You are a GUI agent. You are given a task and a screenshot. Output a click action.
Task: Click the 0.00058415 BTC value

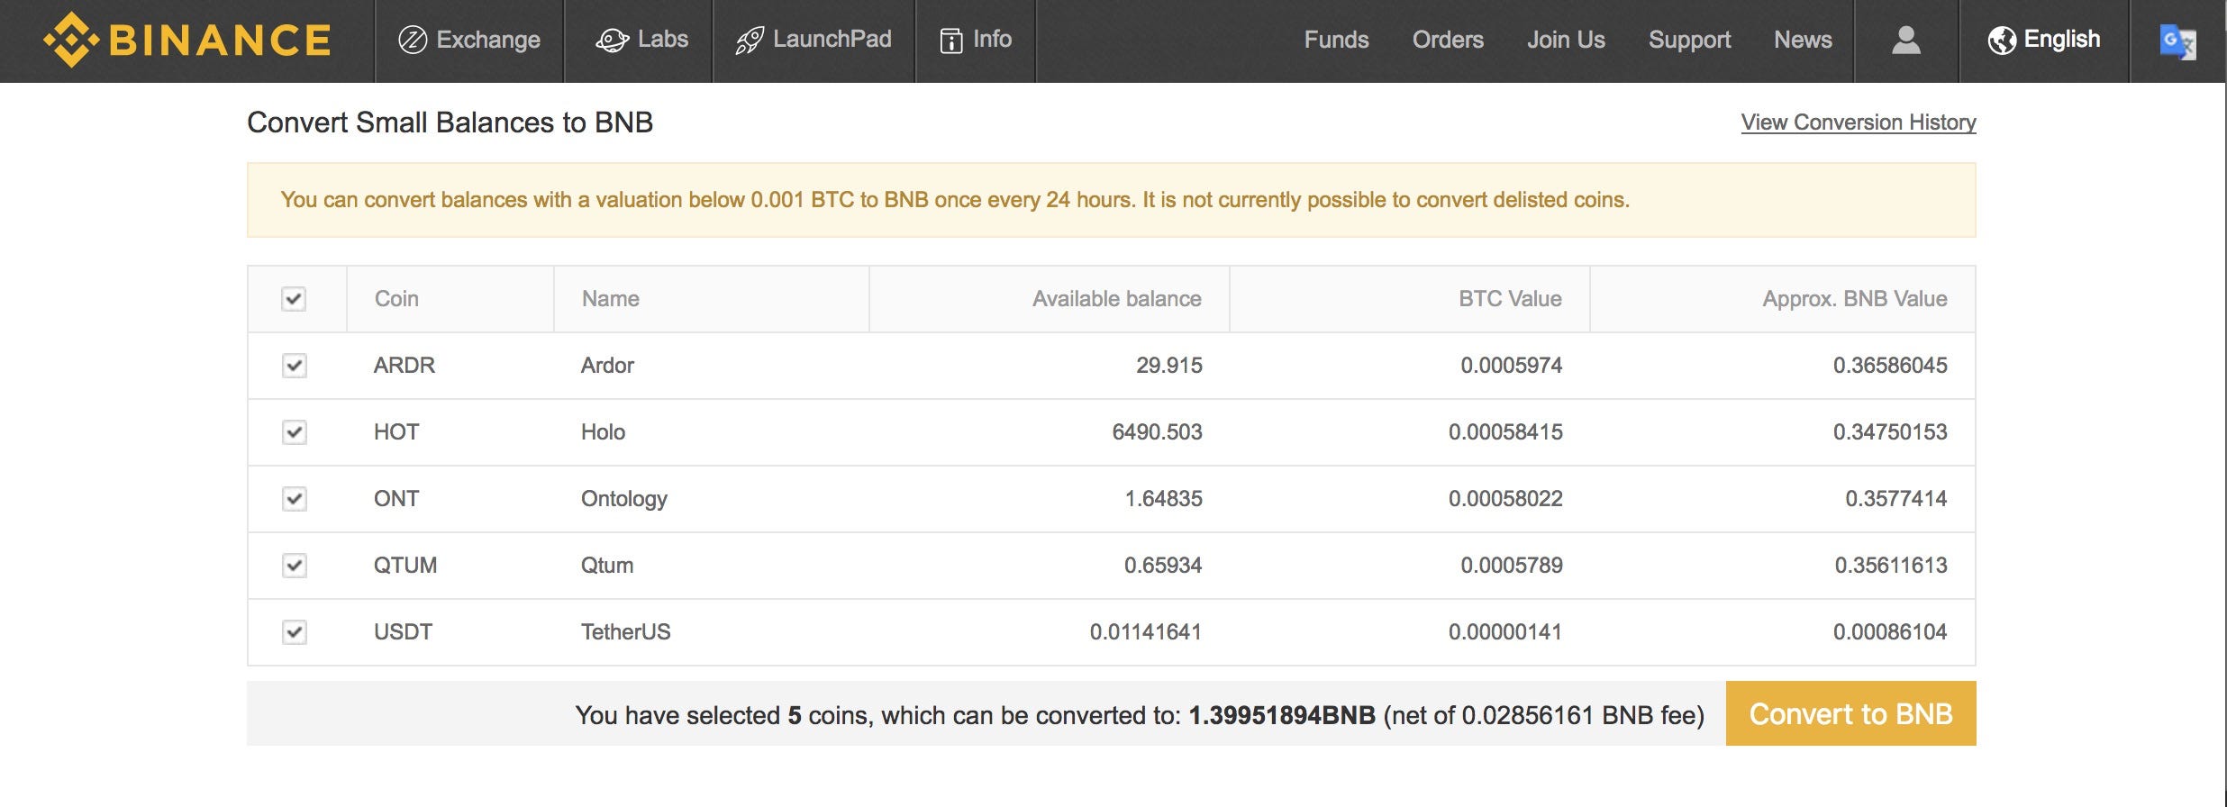[1505, 432]
